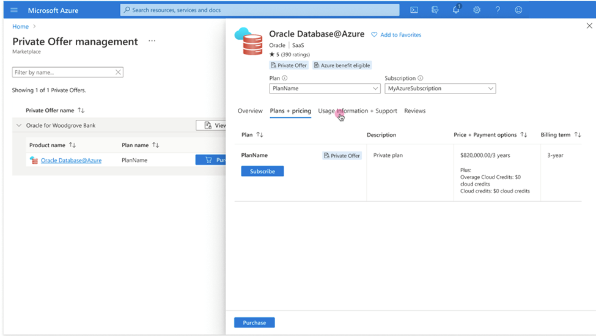Viewport: 596px width, 336px height.
Task: Click the Subscribe button for PlanName
Action: click(x=262, y=172)
